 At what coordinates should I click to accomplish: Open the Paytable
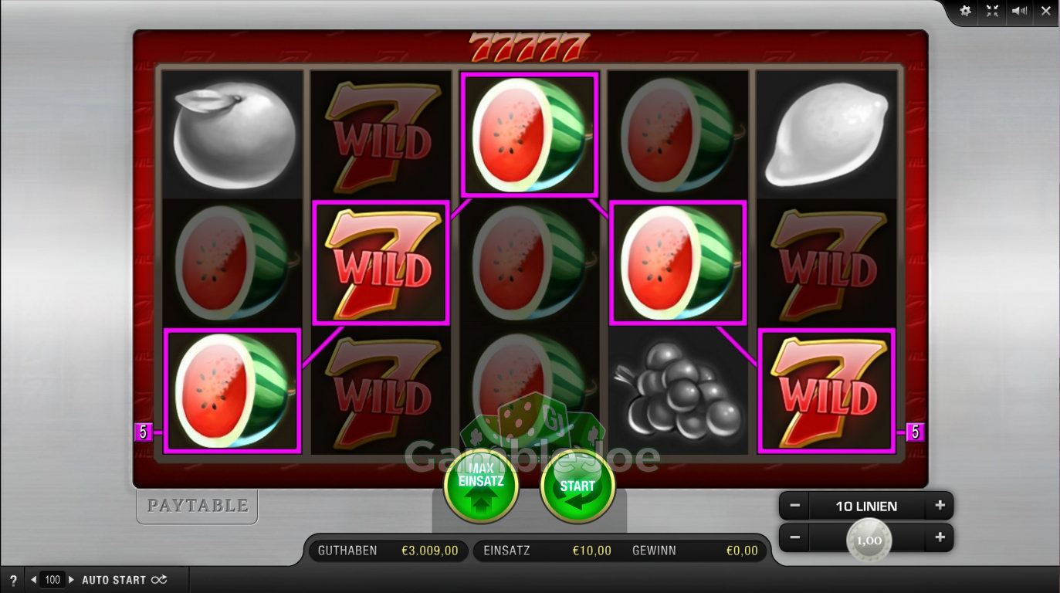click(x=198, y=506)
